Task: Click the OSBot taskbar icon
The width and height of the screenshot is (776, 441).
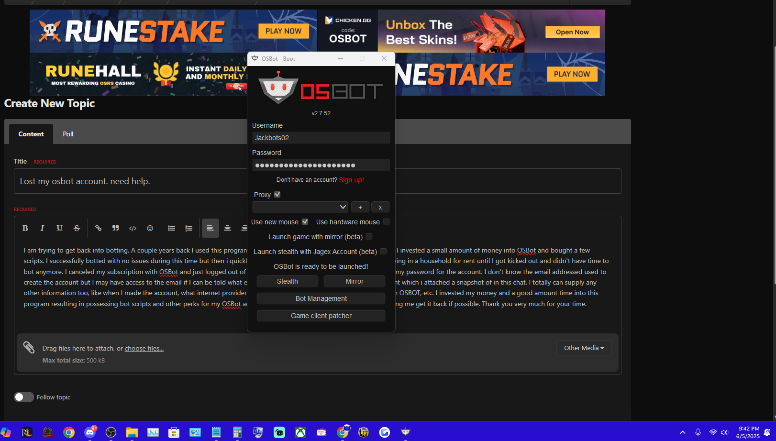Action: tap(406, 432)
